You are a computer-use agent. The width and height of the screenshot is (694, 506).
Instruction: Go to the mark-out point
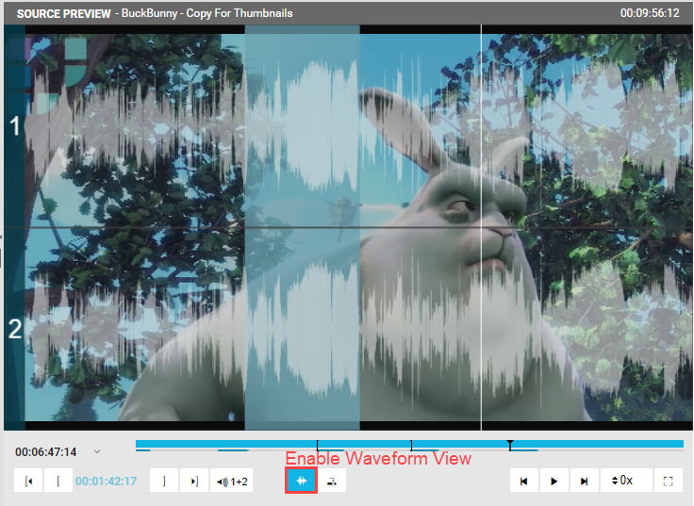[x=194, y=481]
